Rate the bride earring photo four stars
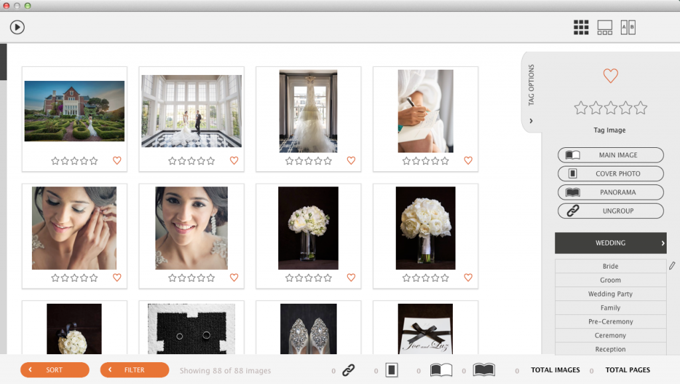The image size is (680, 384). 84,278
